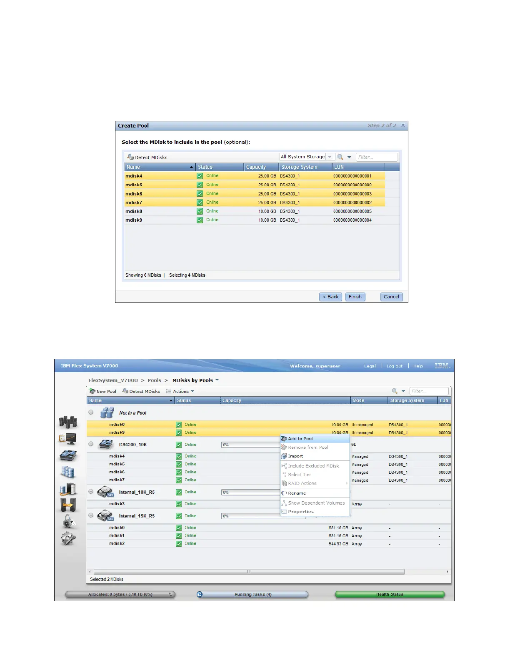Sort by Mode column in MDisks table
The width and height of the screenshot is (510, 660).
click(x=369, y=400)
